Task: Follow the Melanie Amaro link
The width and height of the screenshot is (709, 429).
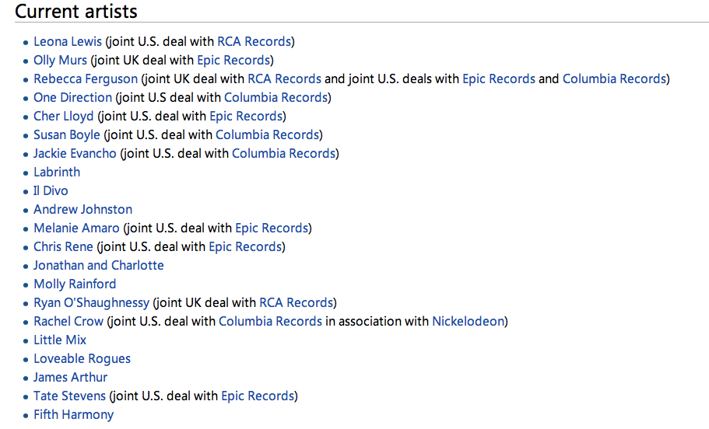Action: [76, 228]
